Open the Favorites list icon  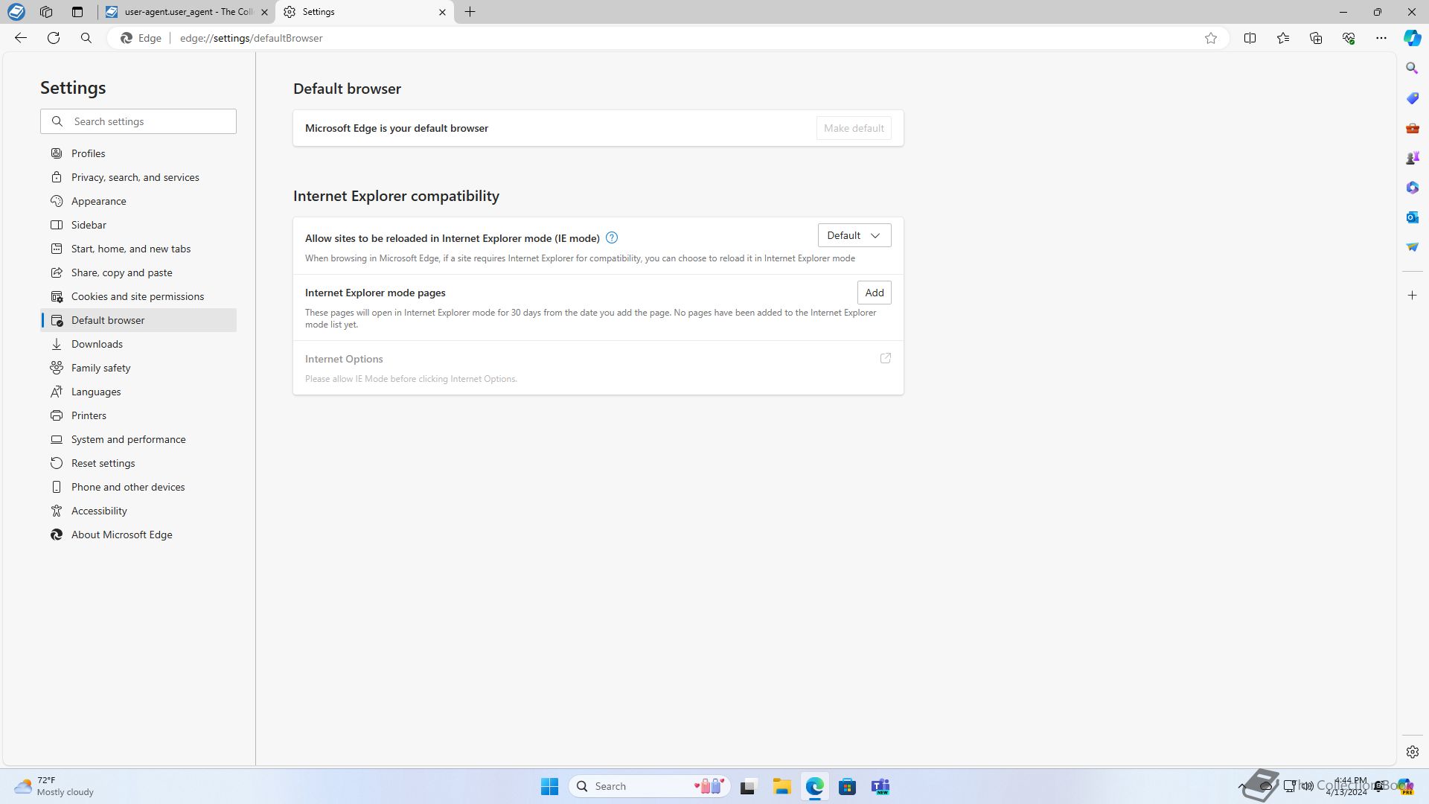click(x=1283, y=38)
